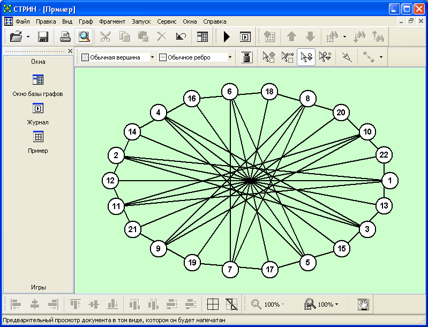Click the move up arrow icon
This screenshot has height=327, width=428.
coord(291,36)
